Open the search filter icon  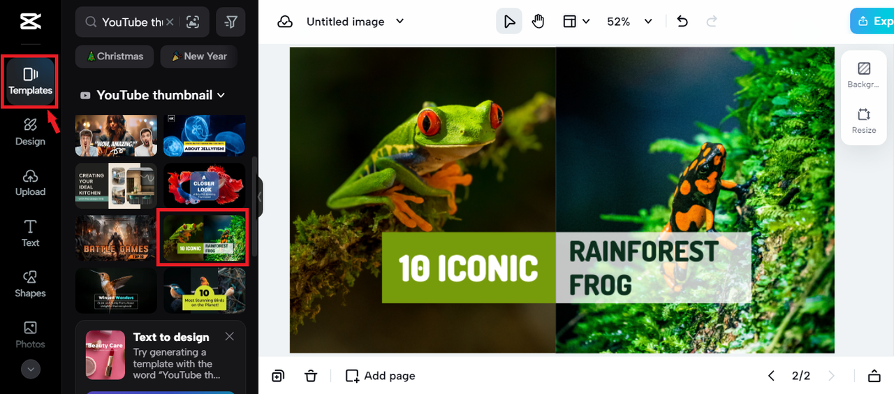tap(230, 22)
